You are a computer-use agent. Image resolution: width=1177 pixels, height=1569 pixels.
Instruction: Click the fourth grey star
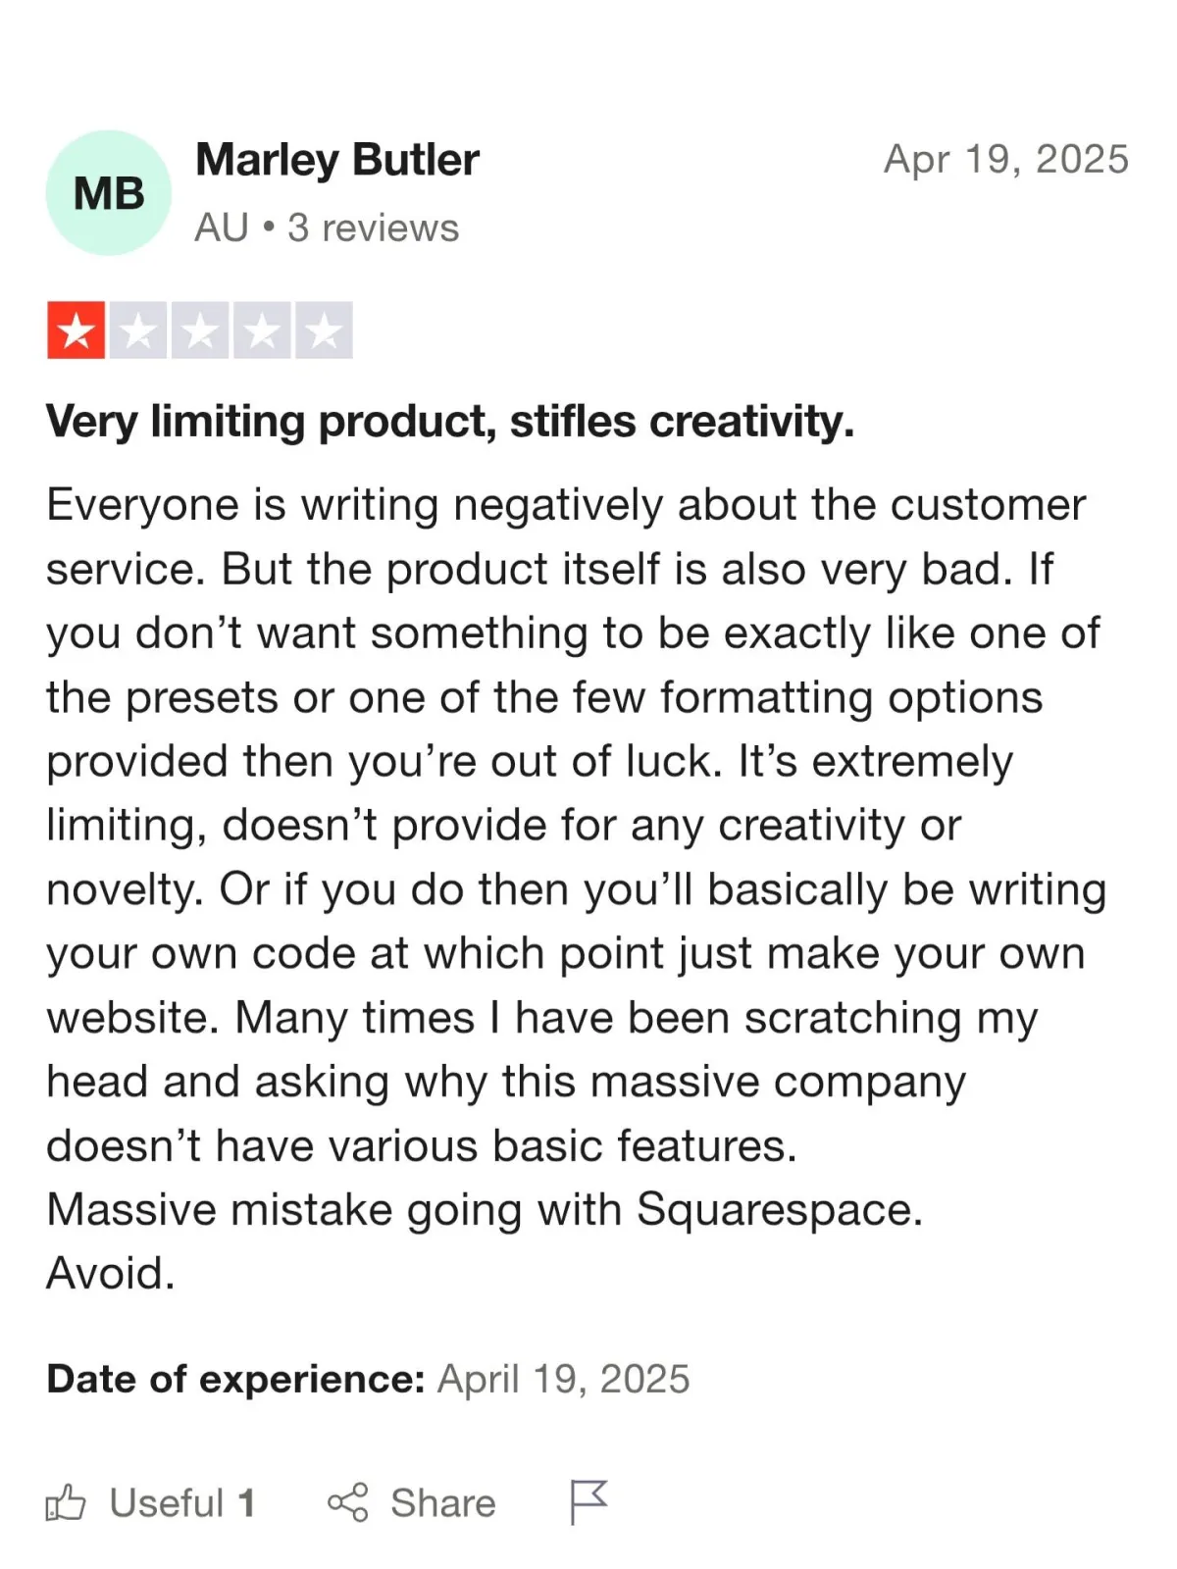click(x=262, y=330)
